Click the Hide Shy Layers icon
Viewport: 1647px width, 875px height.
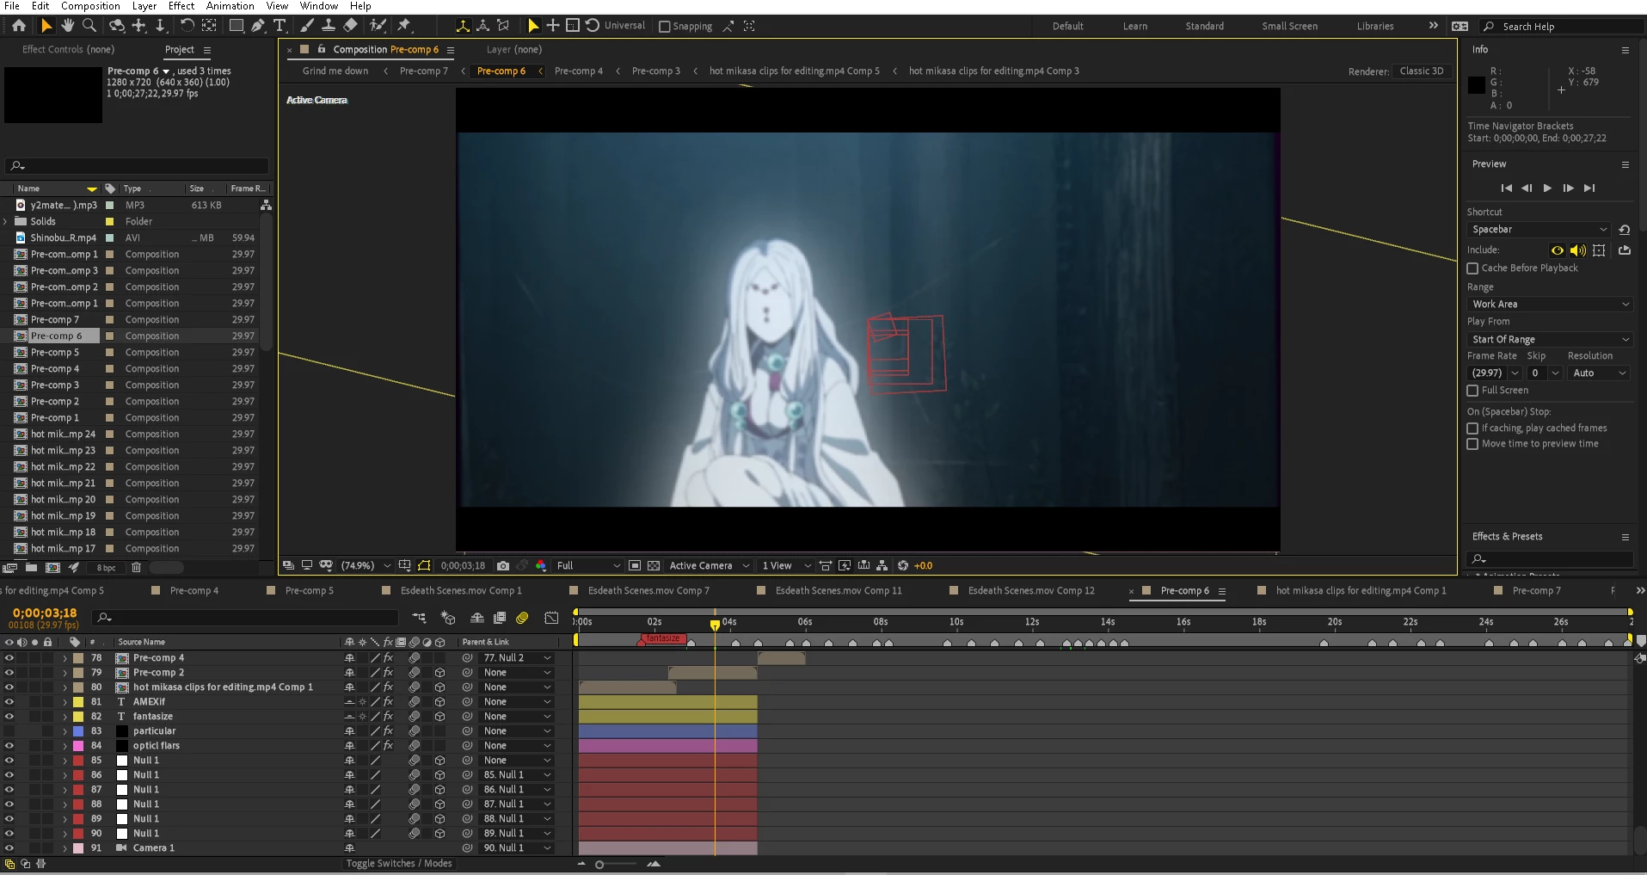coord(477,618)
